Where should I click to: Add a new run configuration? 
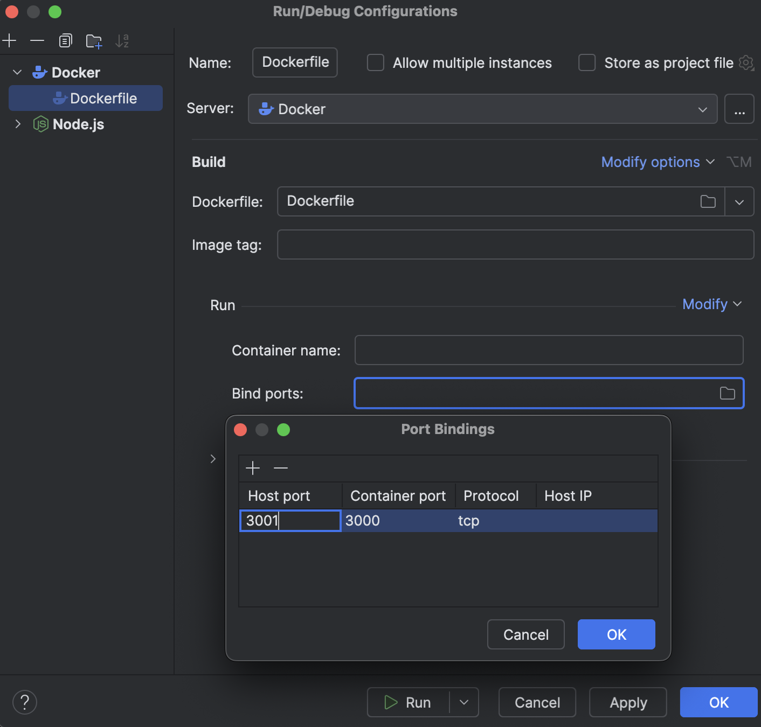[x=10, y=40]
